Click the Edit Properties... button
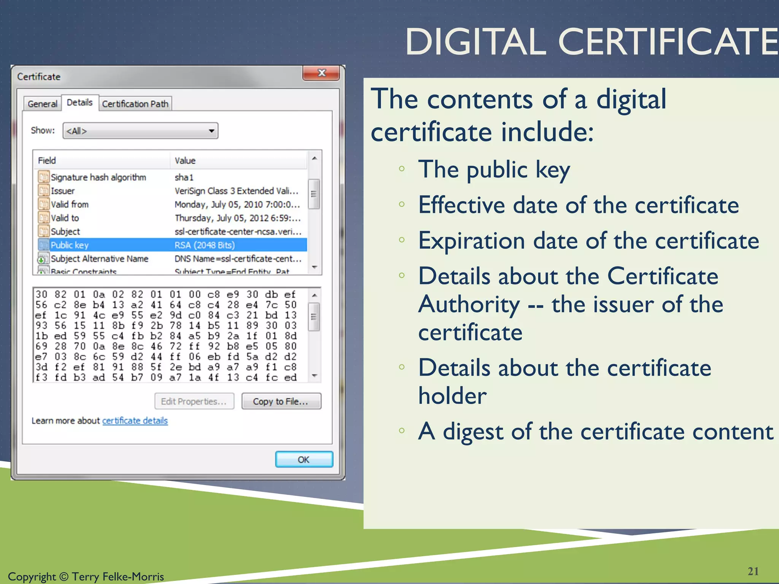 pyautogui.click(x=194, y=401)
